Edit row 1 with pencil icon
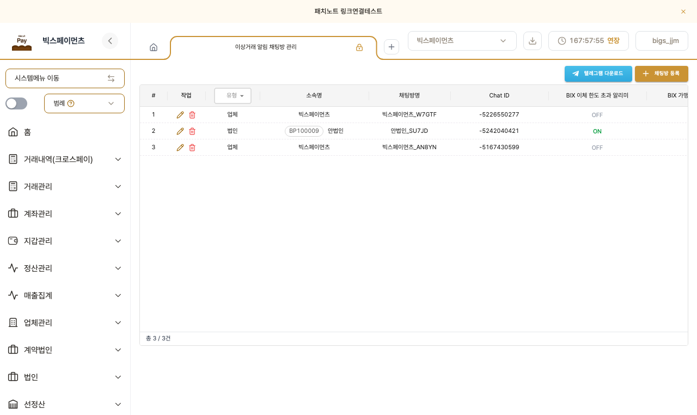The image size is (697, 415). pyautogui.click(x=180, y=115)
